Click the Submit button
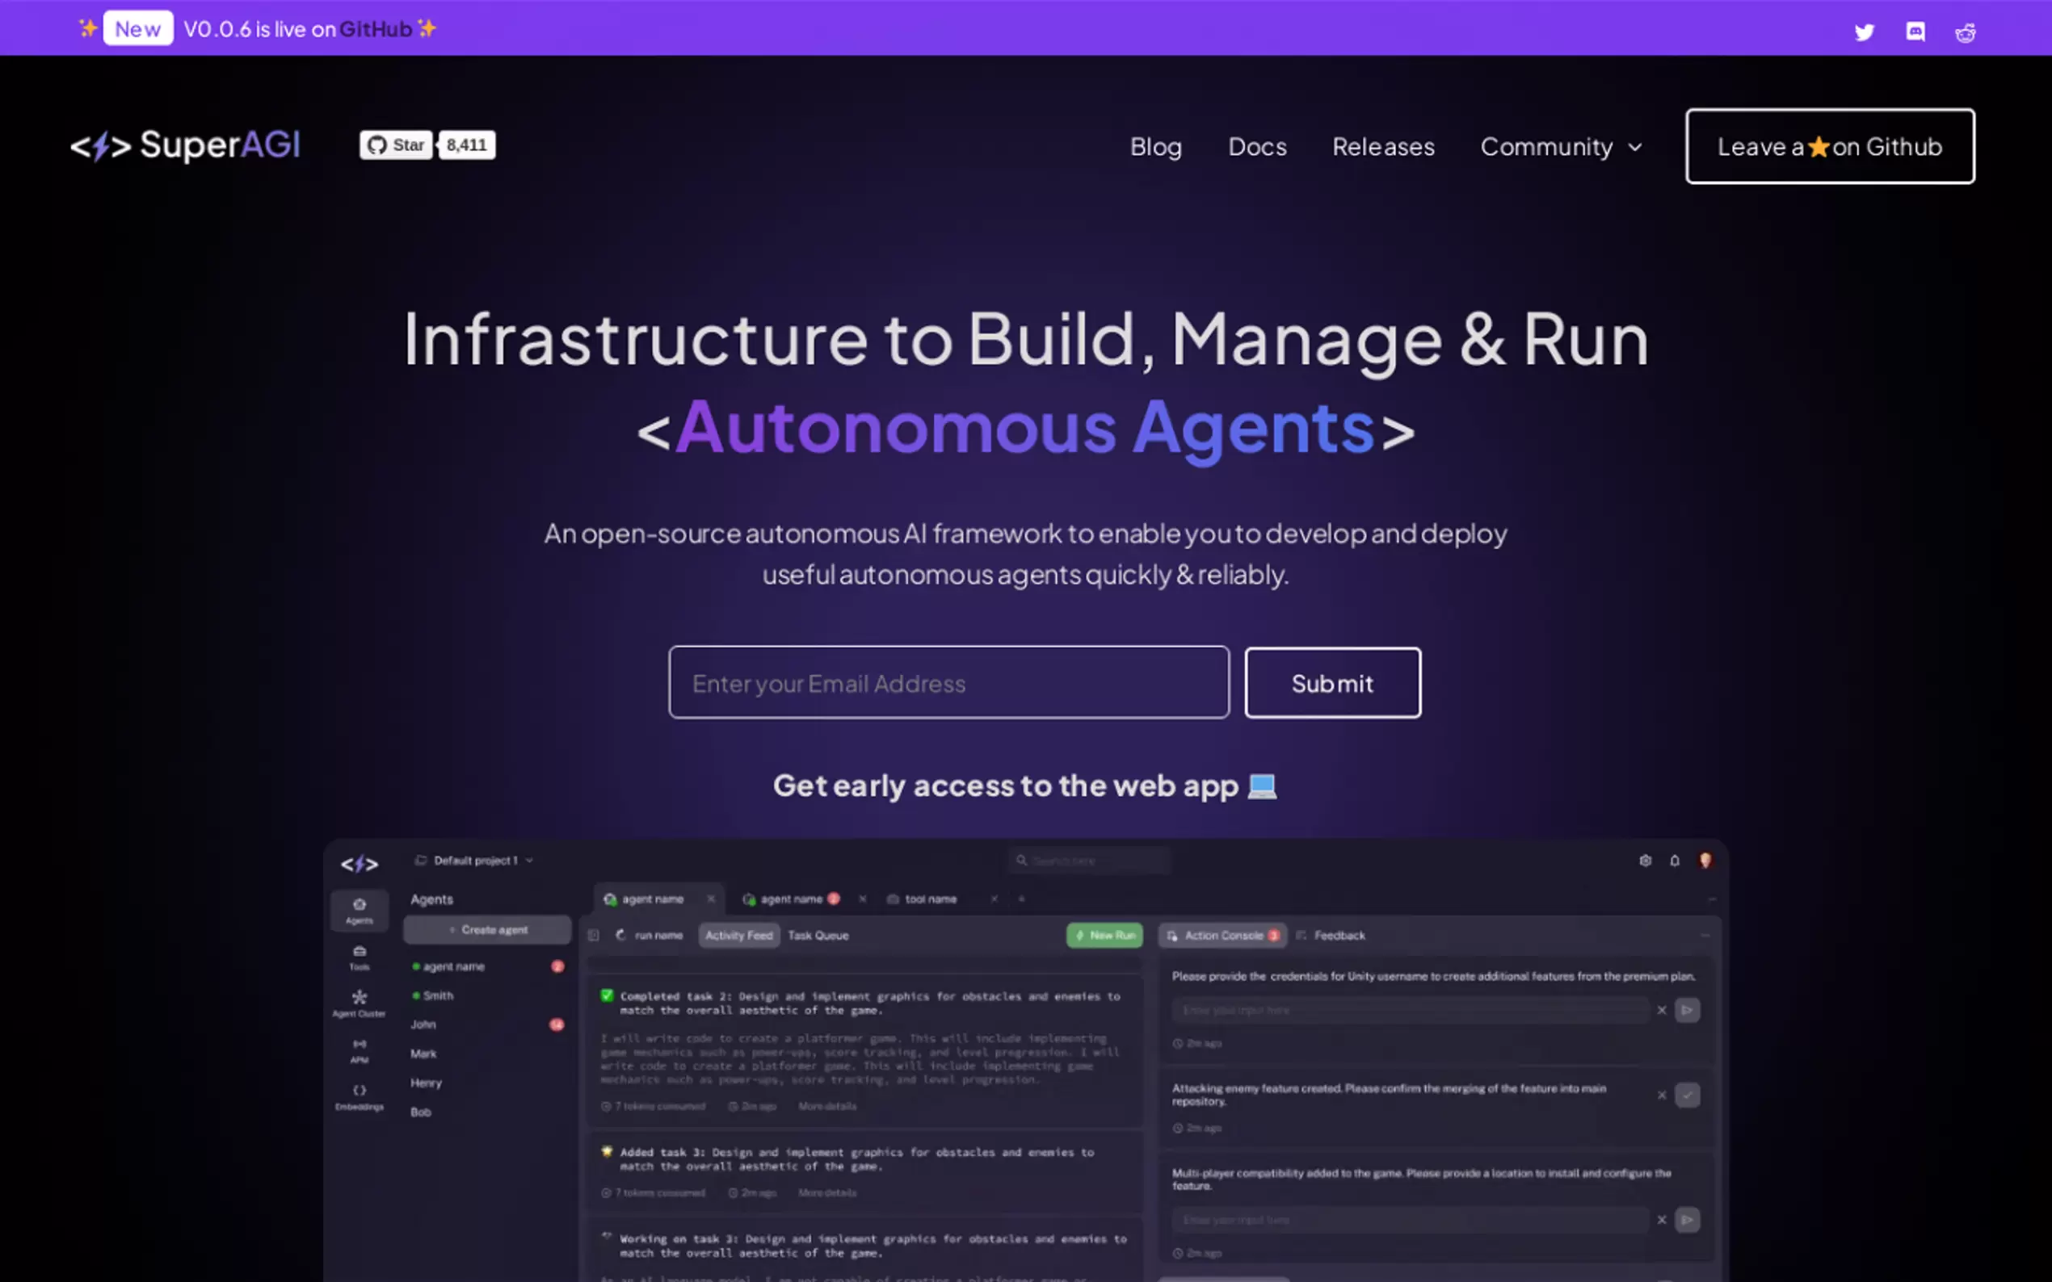Viewport: 2052px width, 1282px height. (1333, 682)
